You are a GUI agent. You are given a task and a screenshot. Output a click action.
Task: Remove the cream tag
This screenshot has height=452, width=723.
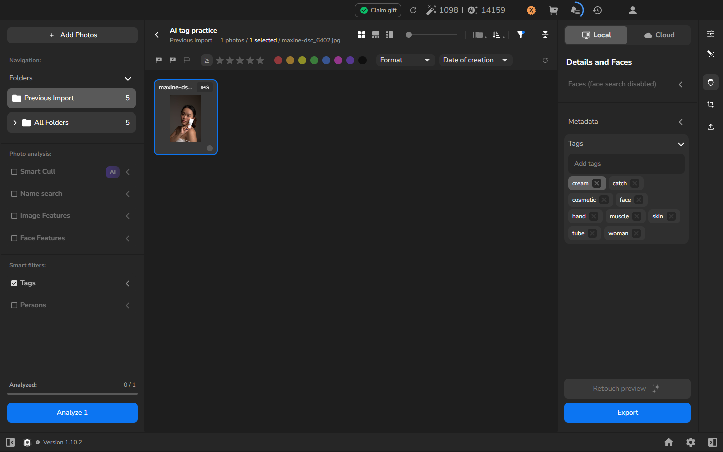pos(597,183)
